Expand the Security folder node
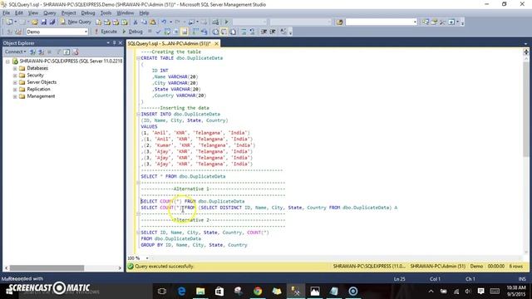Screen dimensions: 532x299 pos(15,76)
